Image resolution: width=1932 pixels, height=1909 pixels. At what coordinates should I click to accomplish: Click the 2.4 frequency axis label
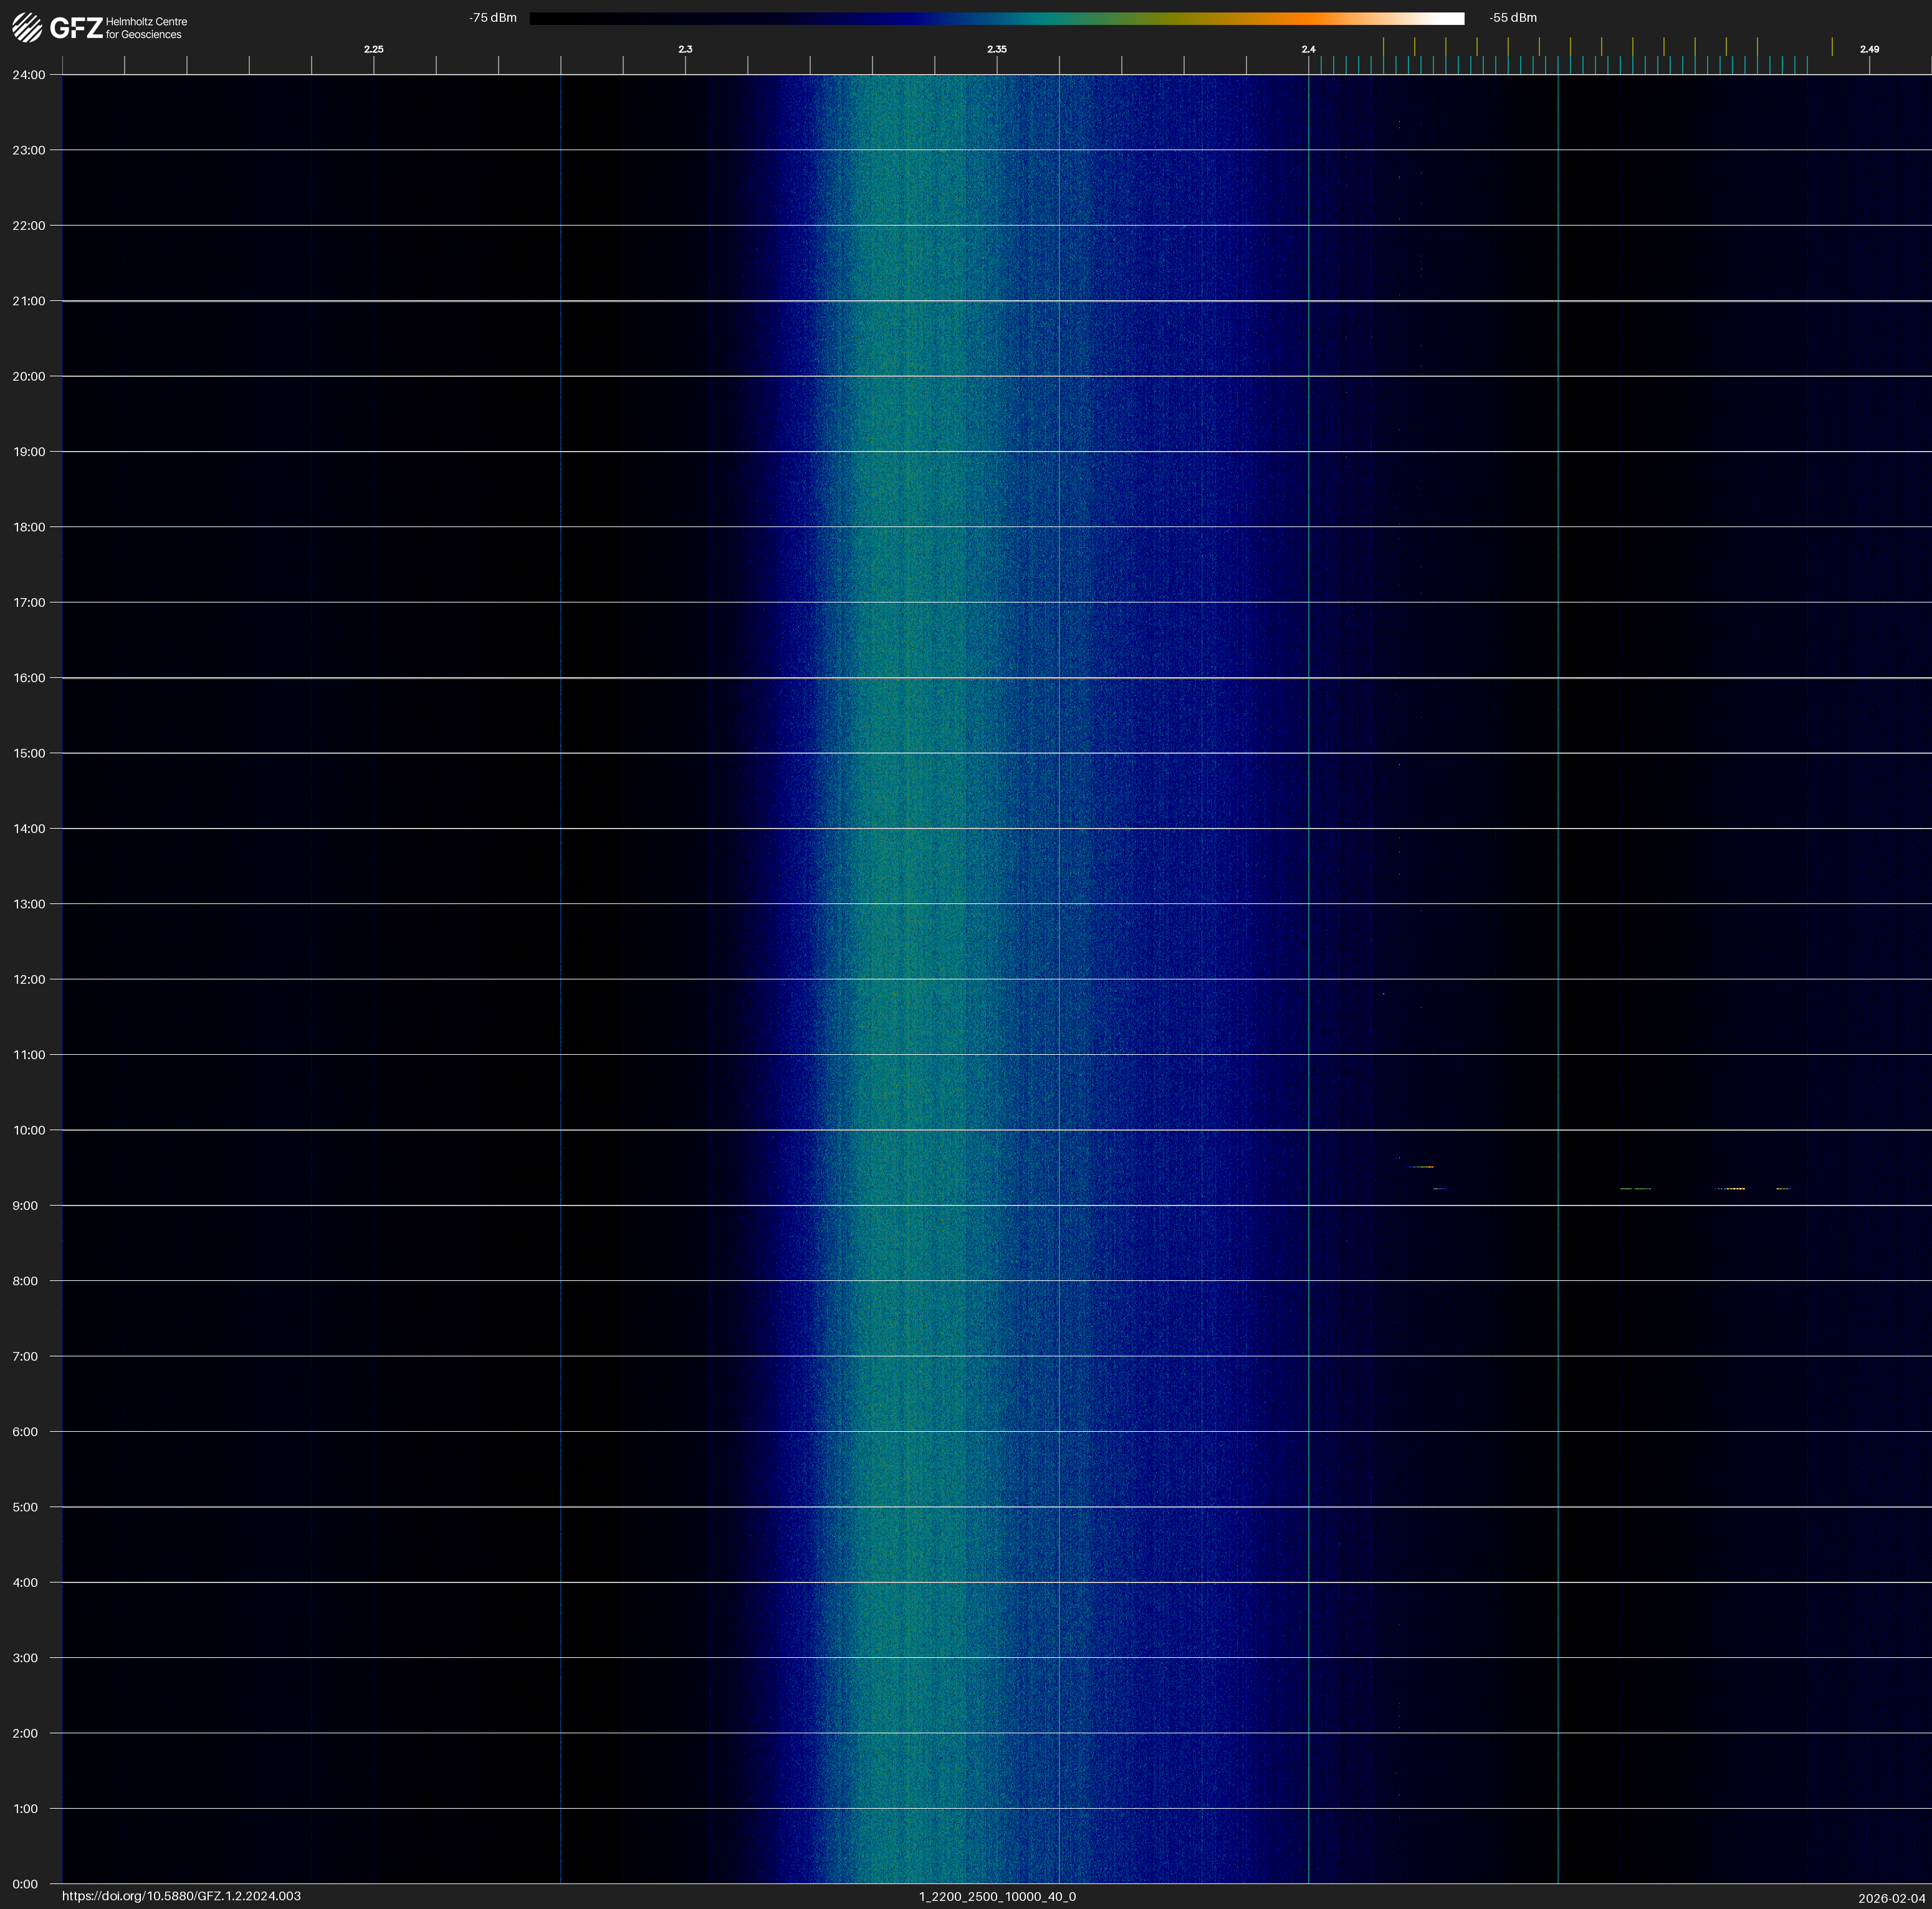coord(1308,49)
